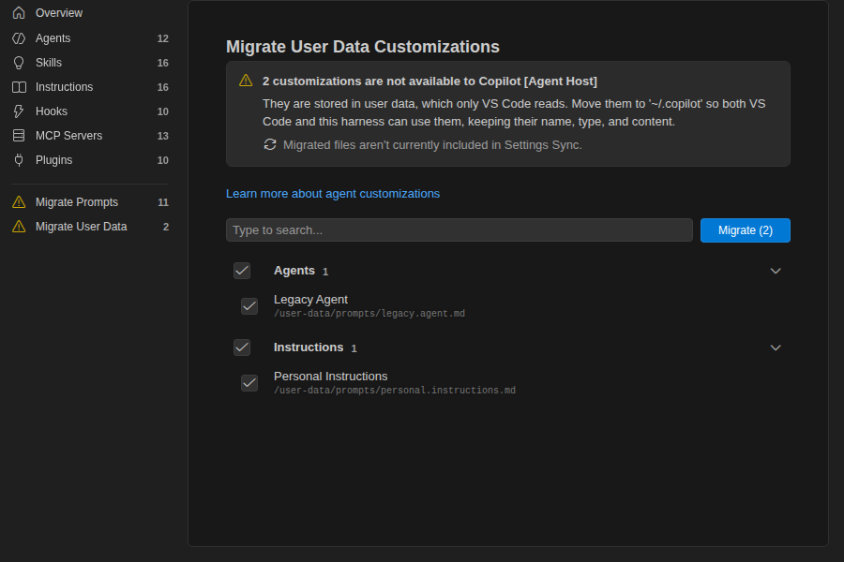Uncheck the Legacy Agent checkbox
Viewport: 844px width, 562px height.
click(x=249, y=306)
